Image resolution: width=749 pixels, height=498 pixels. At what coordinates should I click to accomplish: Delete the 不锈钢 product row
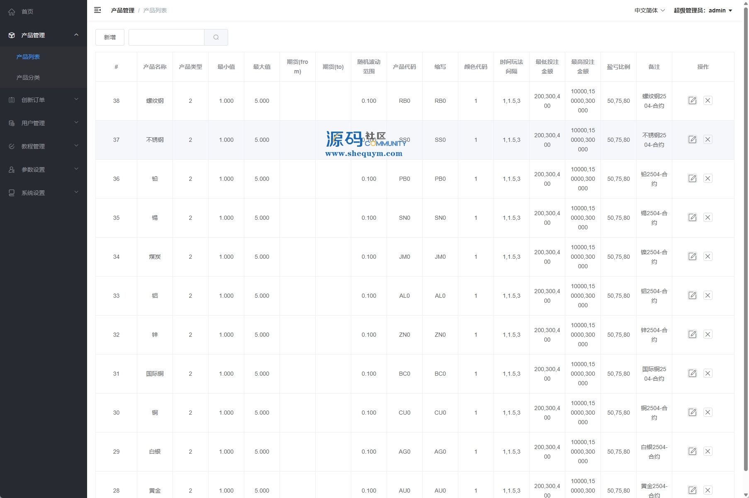708,140
